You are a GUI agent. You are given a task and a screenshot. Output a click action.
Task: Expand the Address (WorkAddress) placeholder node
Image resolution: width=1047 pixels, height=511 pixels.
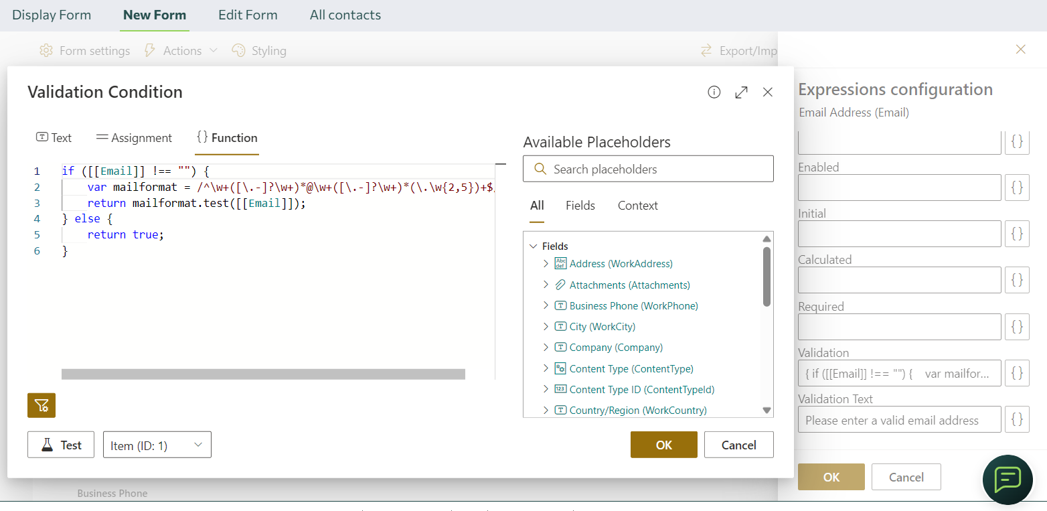tap(546, 264)
